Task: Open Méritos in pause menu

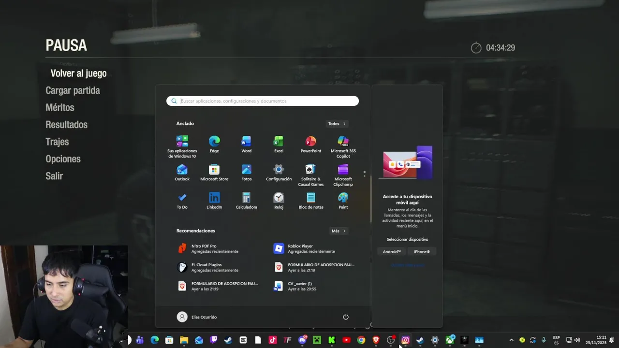Action: [x=59, y=108]
